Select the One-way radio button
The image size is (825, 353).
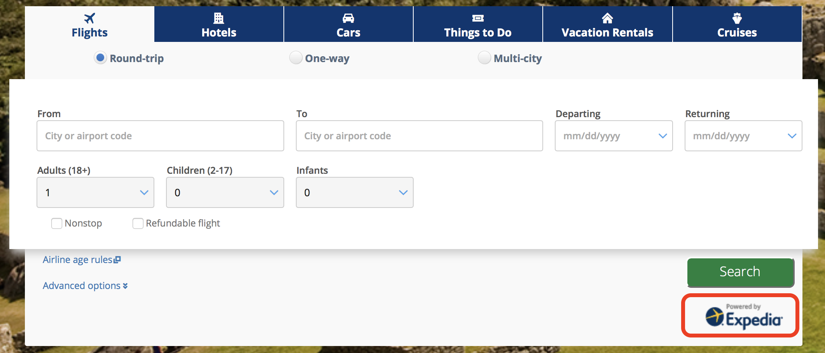[296, 58]
